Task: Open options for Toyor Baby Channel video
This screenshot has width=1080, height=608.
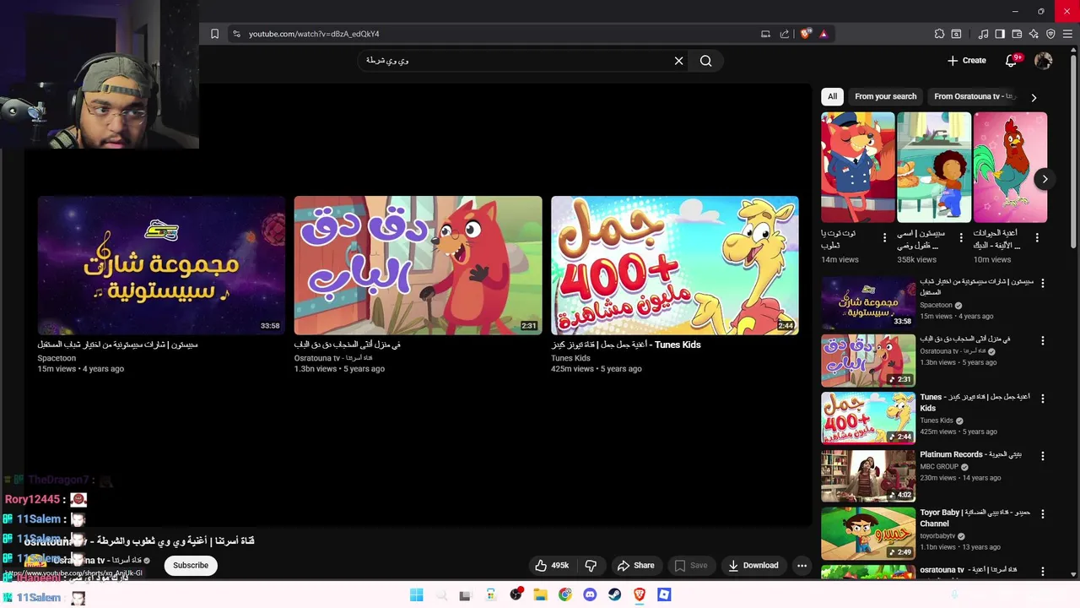Action: 1042,513
